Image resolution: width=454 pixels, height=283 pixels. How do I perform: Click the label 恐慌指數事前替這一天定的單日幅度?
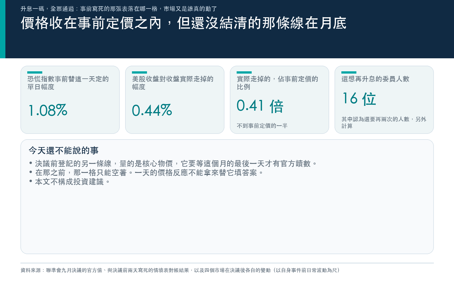coord(68,83)
